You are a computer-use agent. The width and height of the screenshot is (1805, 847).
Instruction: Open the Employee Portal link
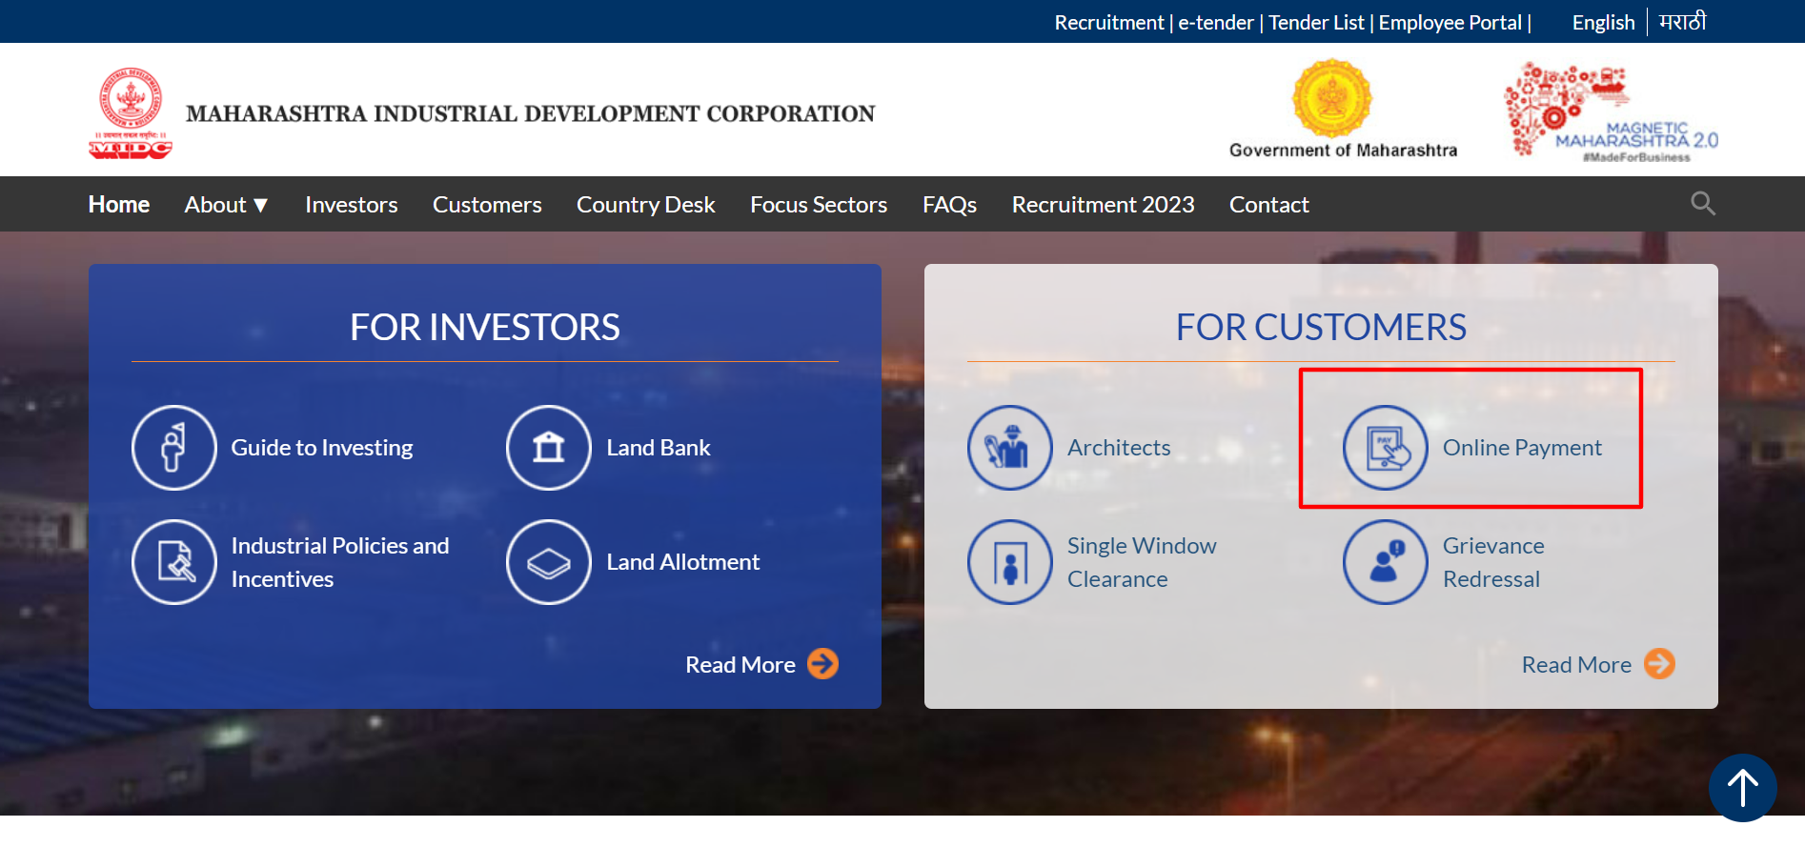coord(1450,23)
